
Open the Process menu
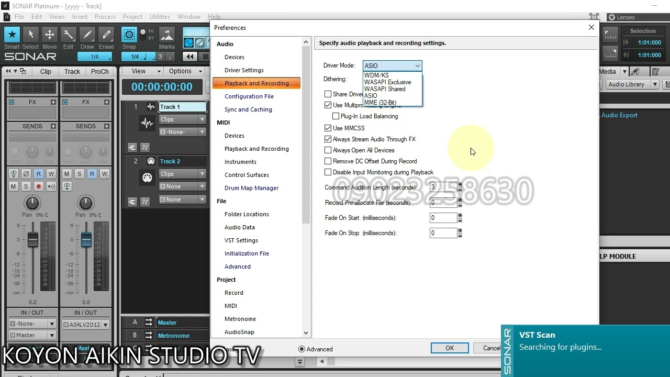tap(105, 17)
